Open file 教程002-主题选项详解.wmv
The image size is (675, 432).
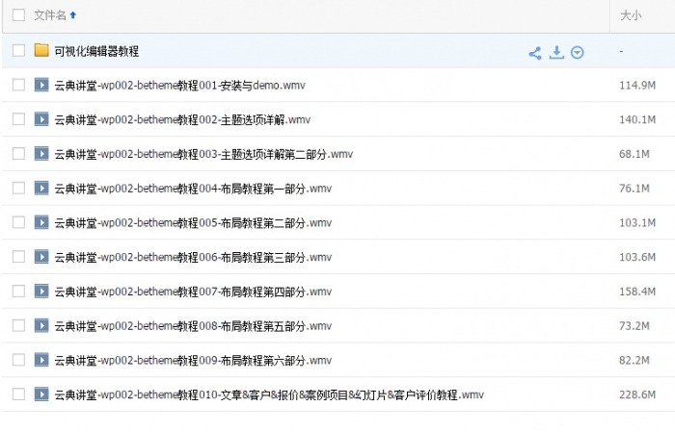tap(182, 120)
